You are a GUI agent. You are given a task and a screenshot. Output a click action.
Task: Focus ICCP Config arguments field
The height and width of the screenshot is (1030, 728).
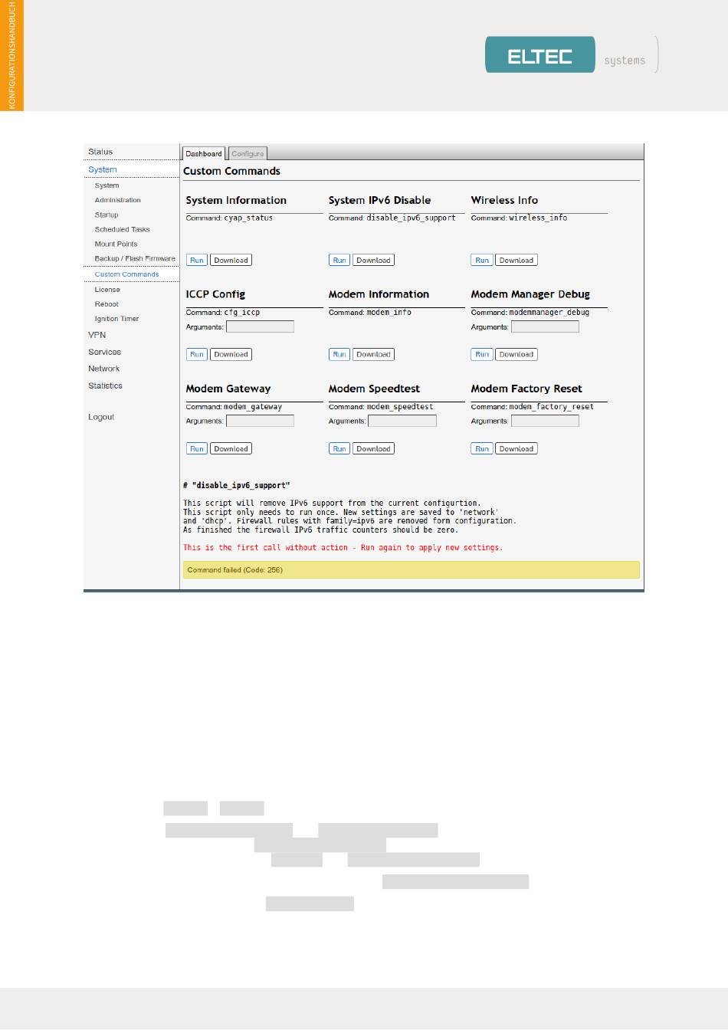pos(260,326)
